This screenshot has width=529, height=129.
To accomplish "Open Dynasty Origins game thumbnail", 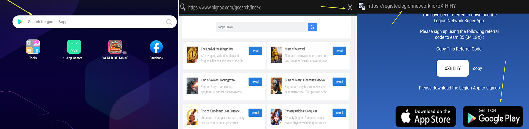I will pos(276,117).
